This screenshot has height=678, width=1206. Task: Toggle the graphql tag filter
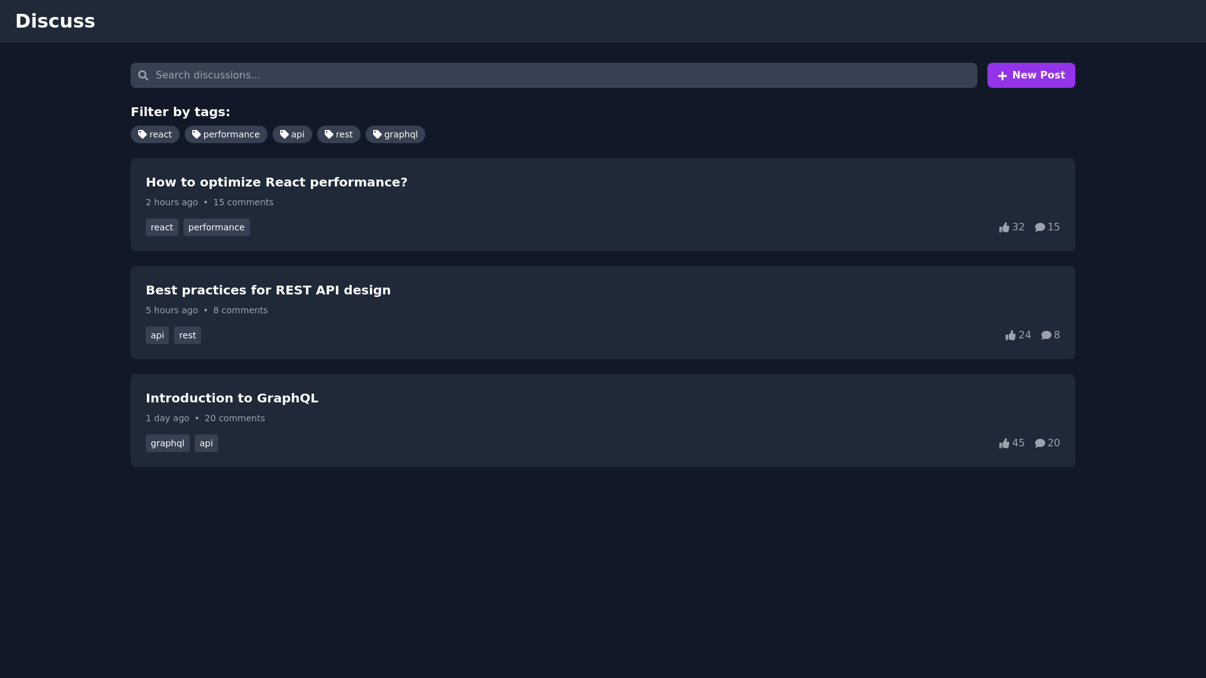click(x=395, y=134)
